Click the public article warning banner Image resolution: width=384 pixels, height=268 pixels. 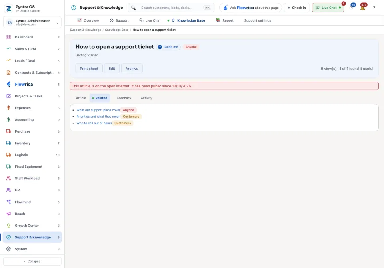(x=224, y=86)
